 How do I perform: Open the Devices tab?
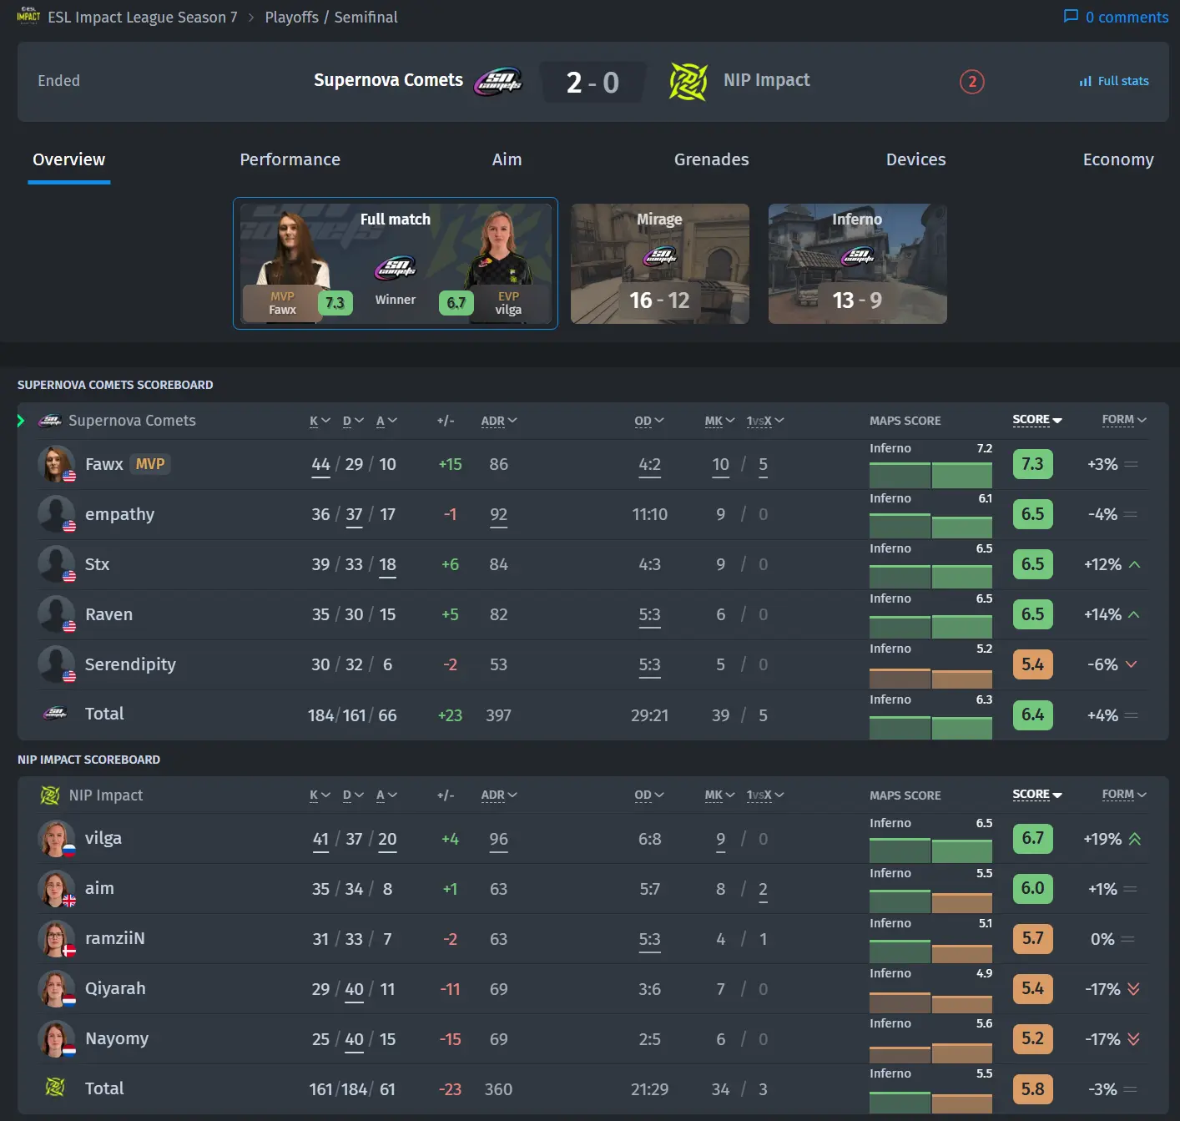point(915,159)
